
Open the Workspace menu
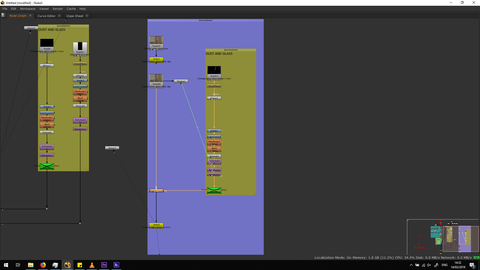27,9
